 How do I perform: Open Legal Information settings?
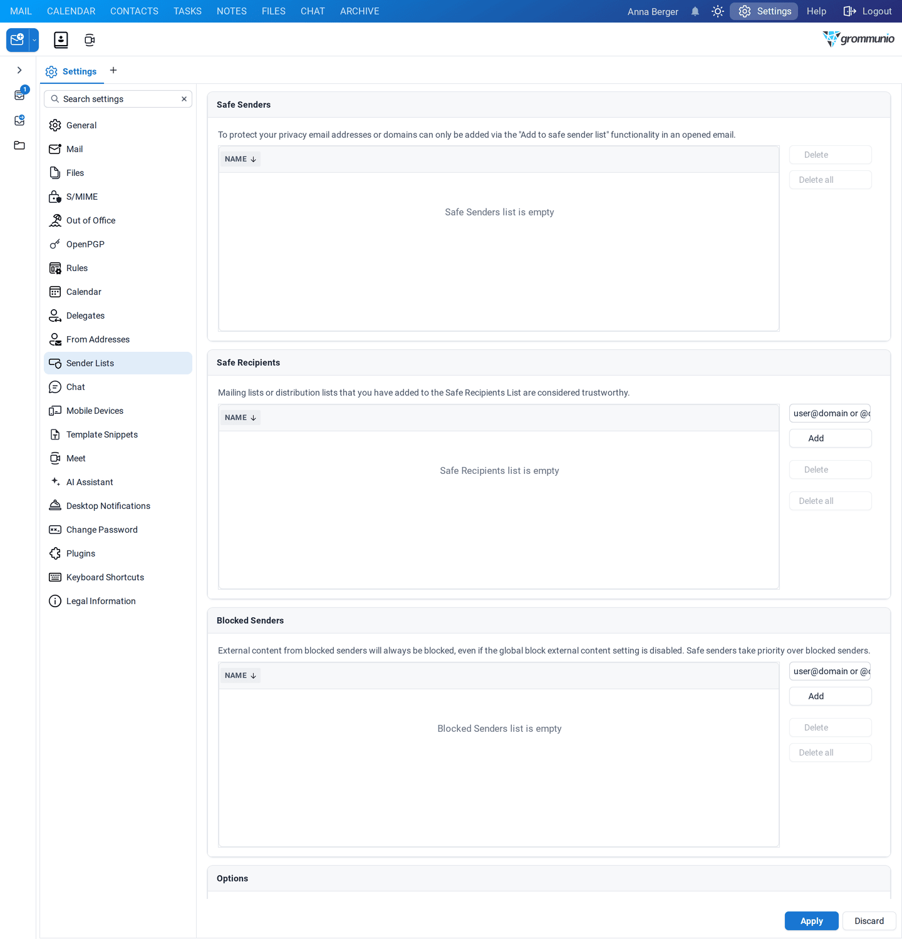[x=118, y=601]
